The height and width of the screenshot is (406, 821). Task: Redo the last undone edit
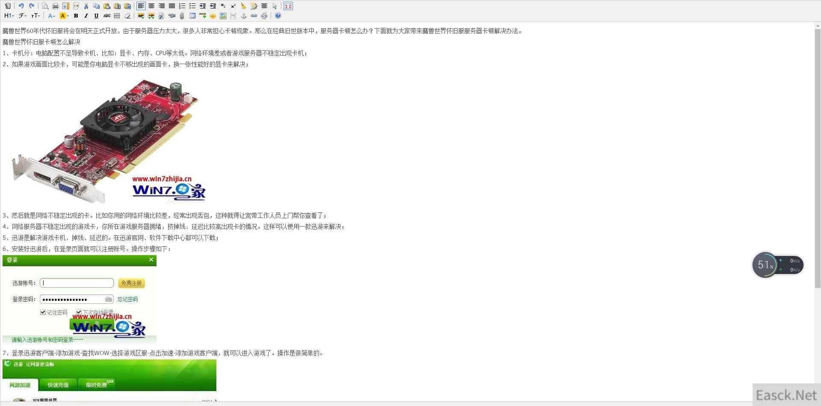32,6
